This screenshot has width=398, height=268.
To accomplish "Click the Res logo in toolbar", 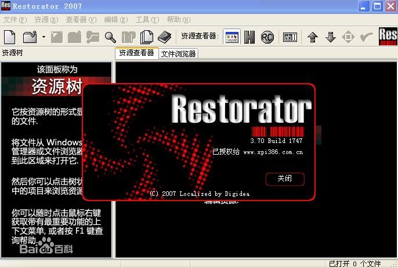I will [x=388, y=37].
